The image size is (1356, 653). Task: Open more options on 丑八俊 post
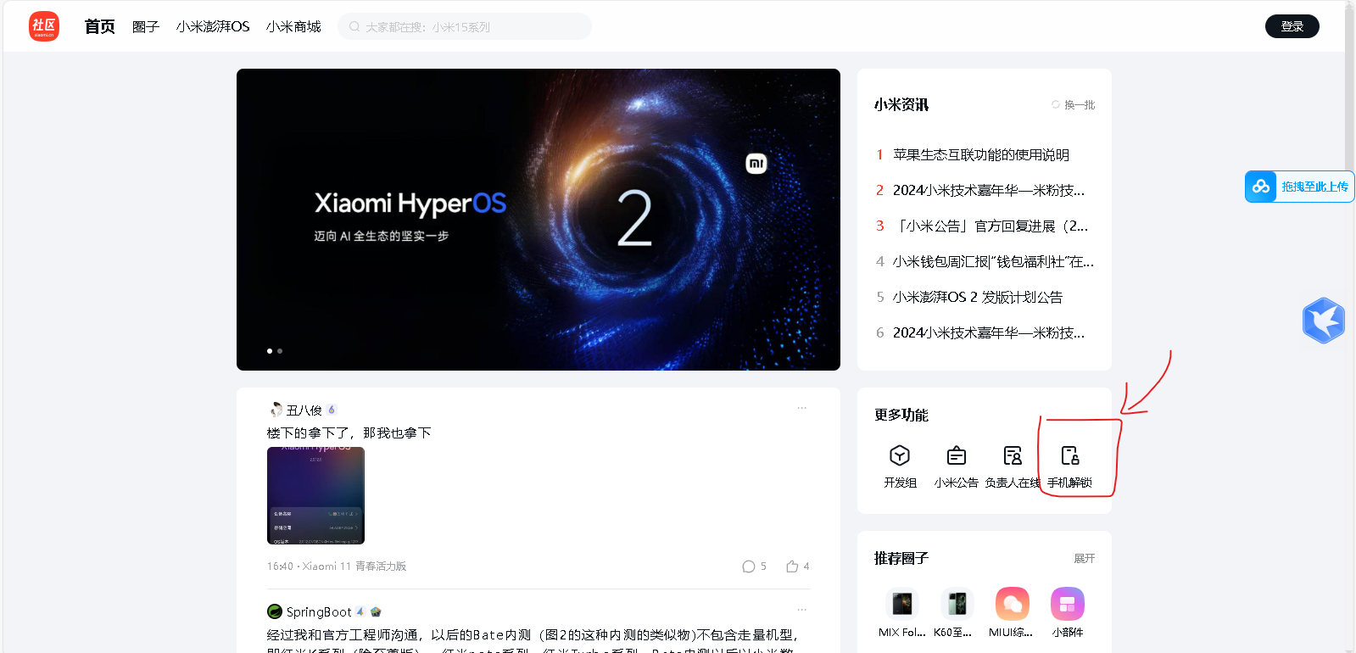[801, 408]
